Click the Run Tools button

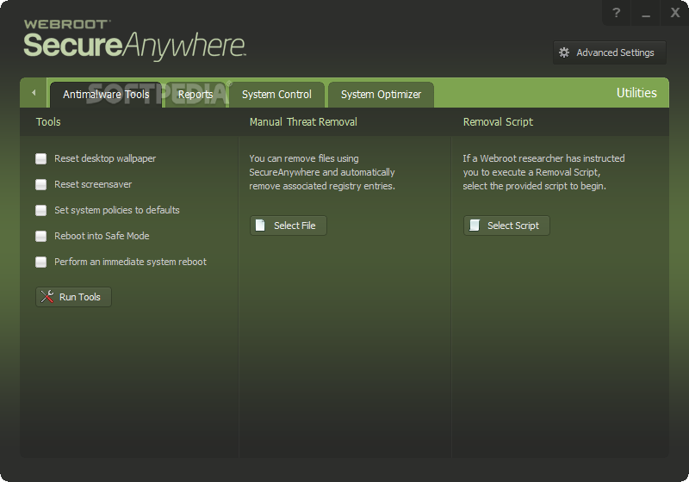(73, 297)
